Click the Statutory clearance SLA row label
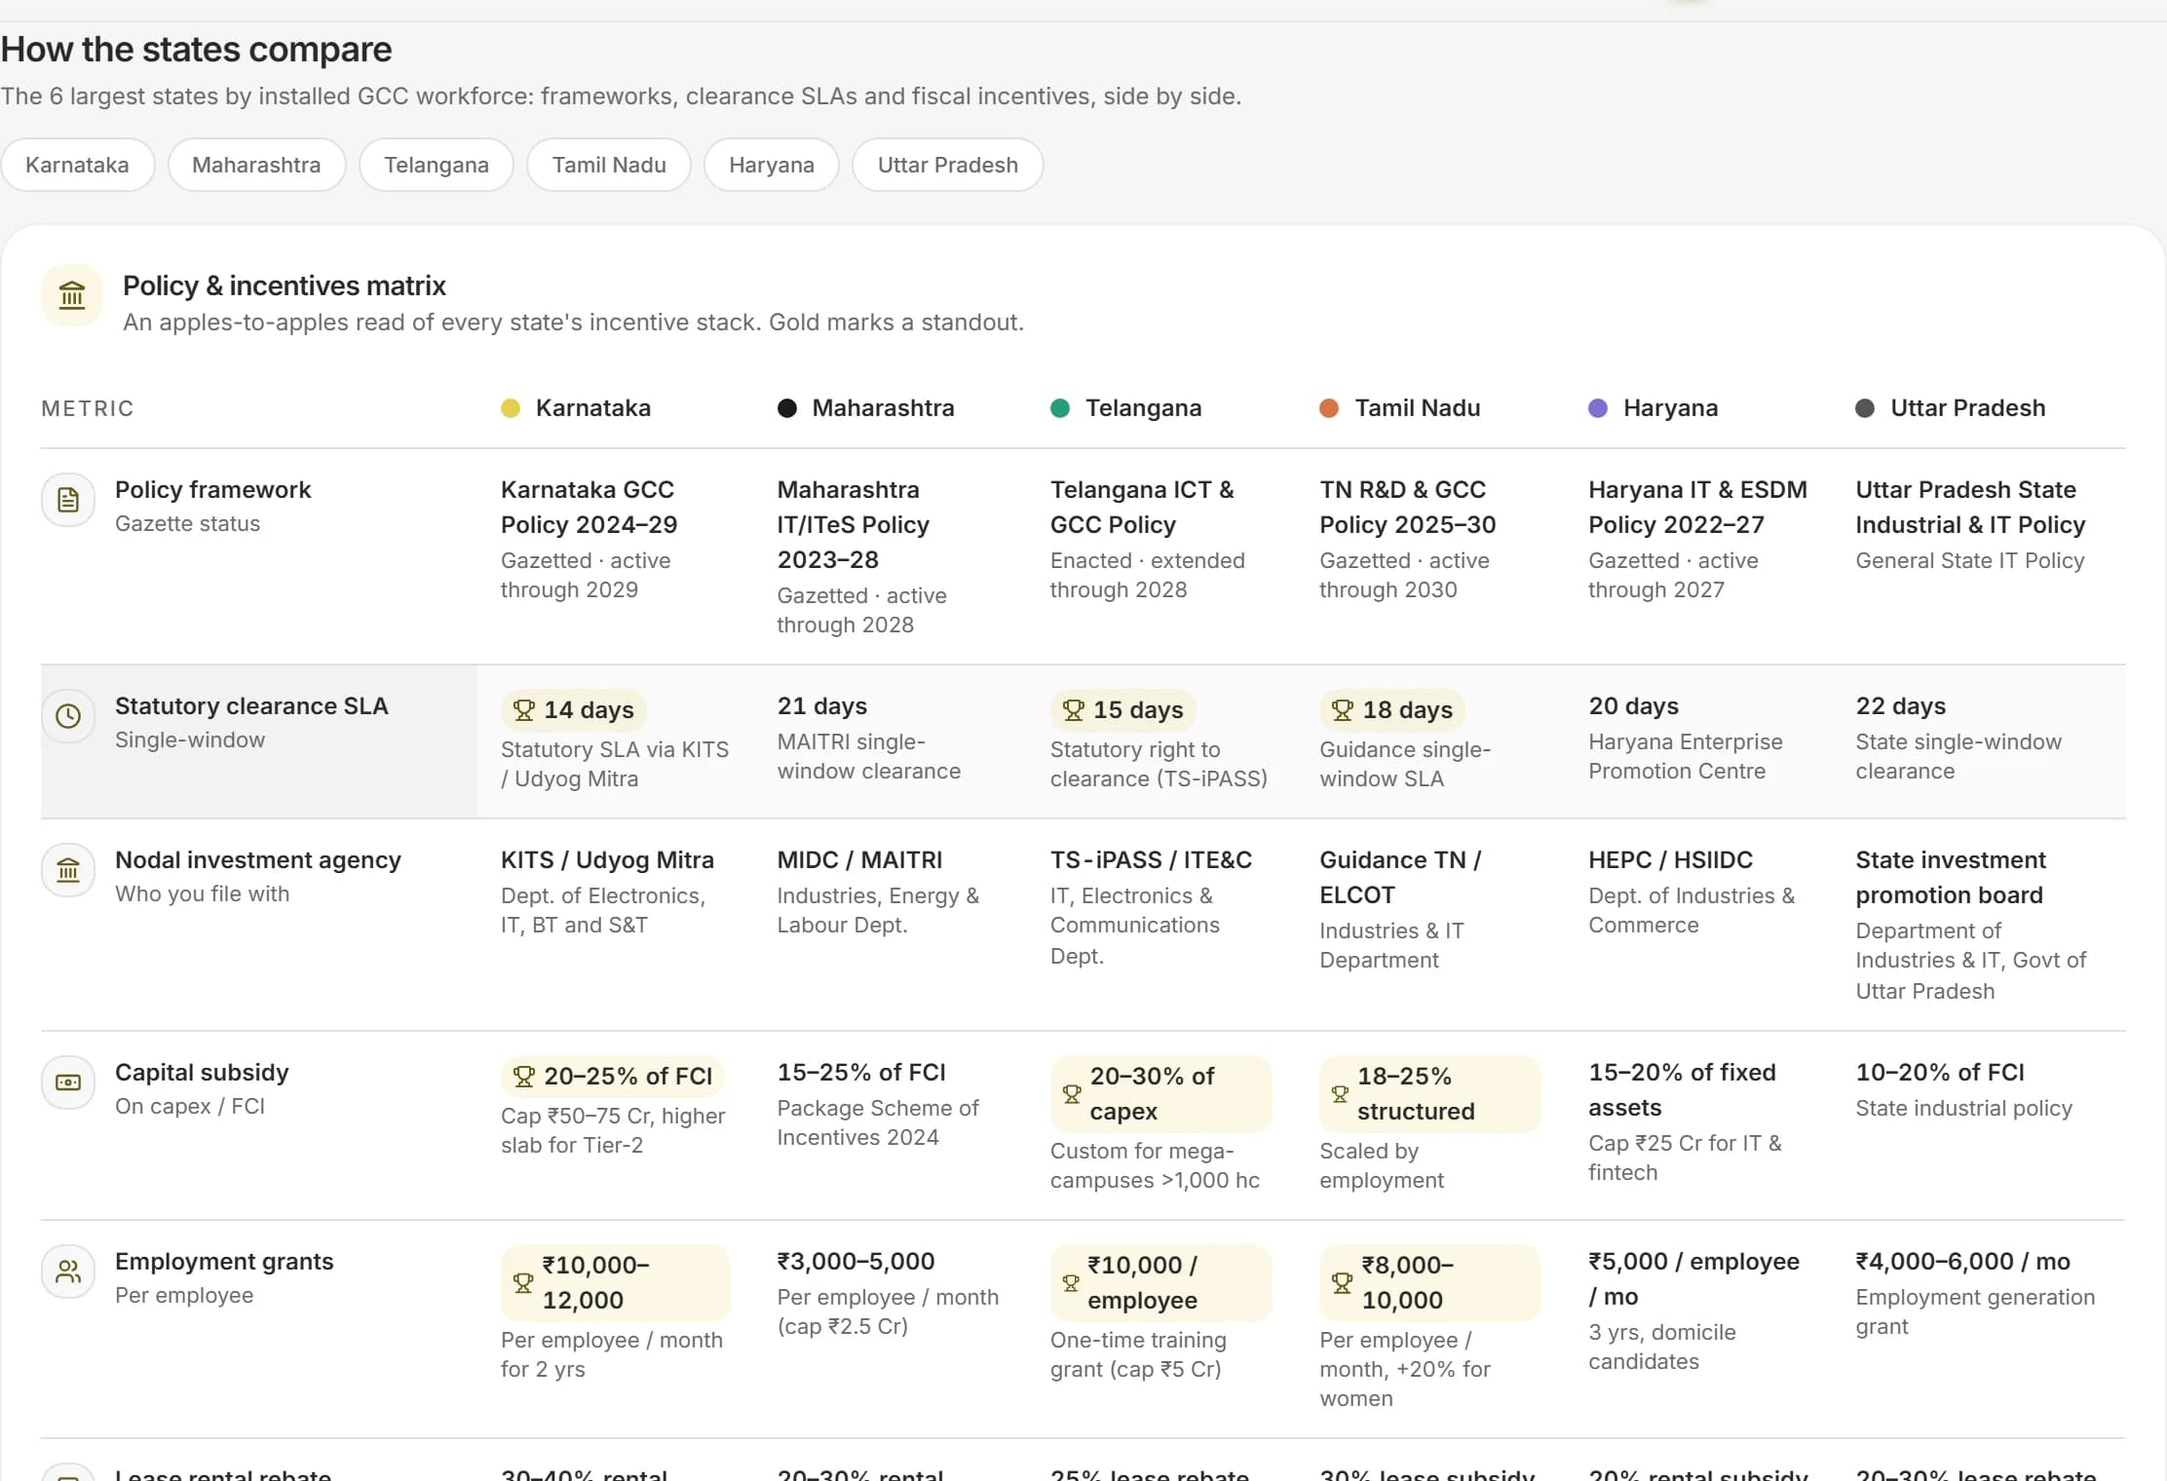 251,706
